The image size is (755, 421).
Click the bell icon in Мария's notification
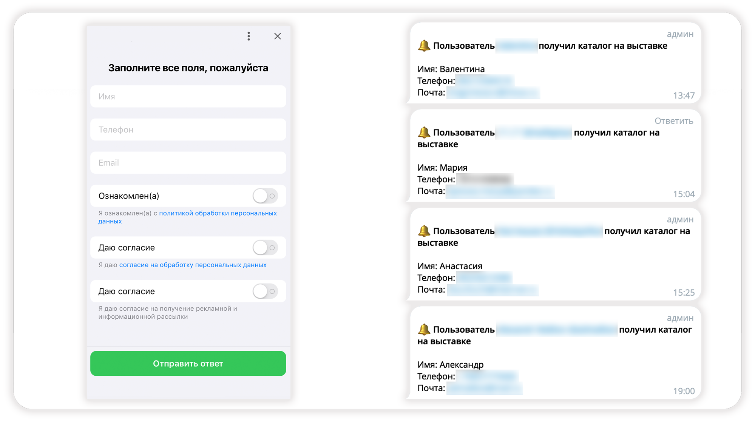[x=424, y=132]
